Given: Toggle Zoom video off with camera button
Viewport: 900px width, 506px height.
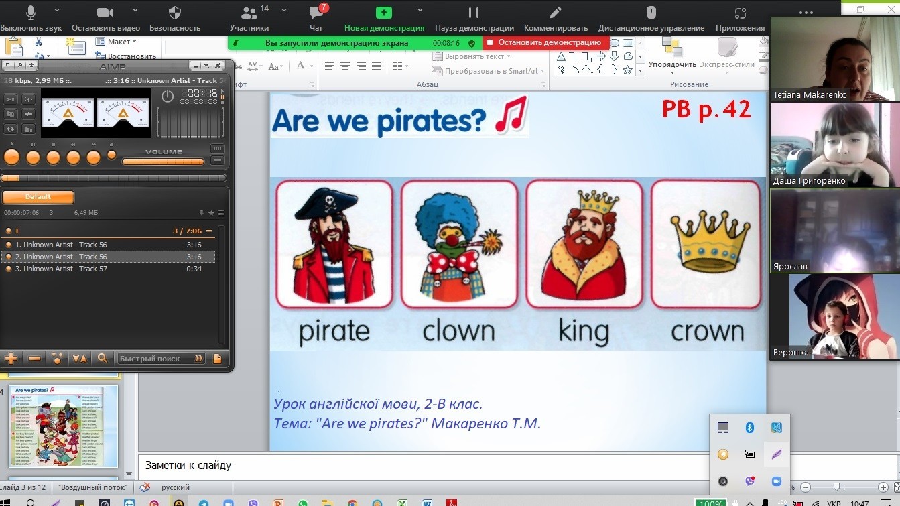Looking at the screenshot, I should click(x=105, y=13).
